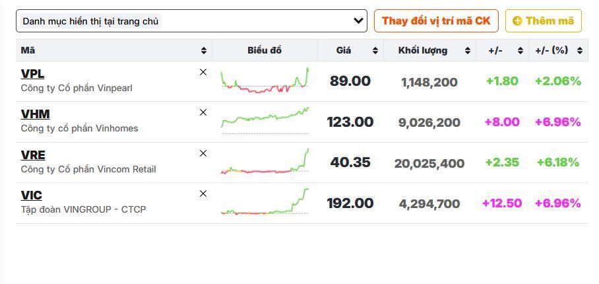Sort by +/- column arrows
The image size is (599, 284).
(x=520, y=50)
